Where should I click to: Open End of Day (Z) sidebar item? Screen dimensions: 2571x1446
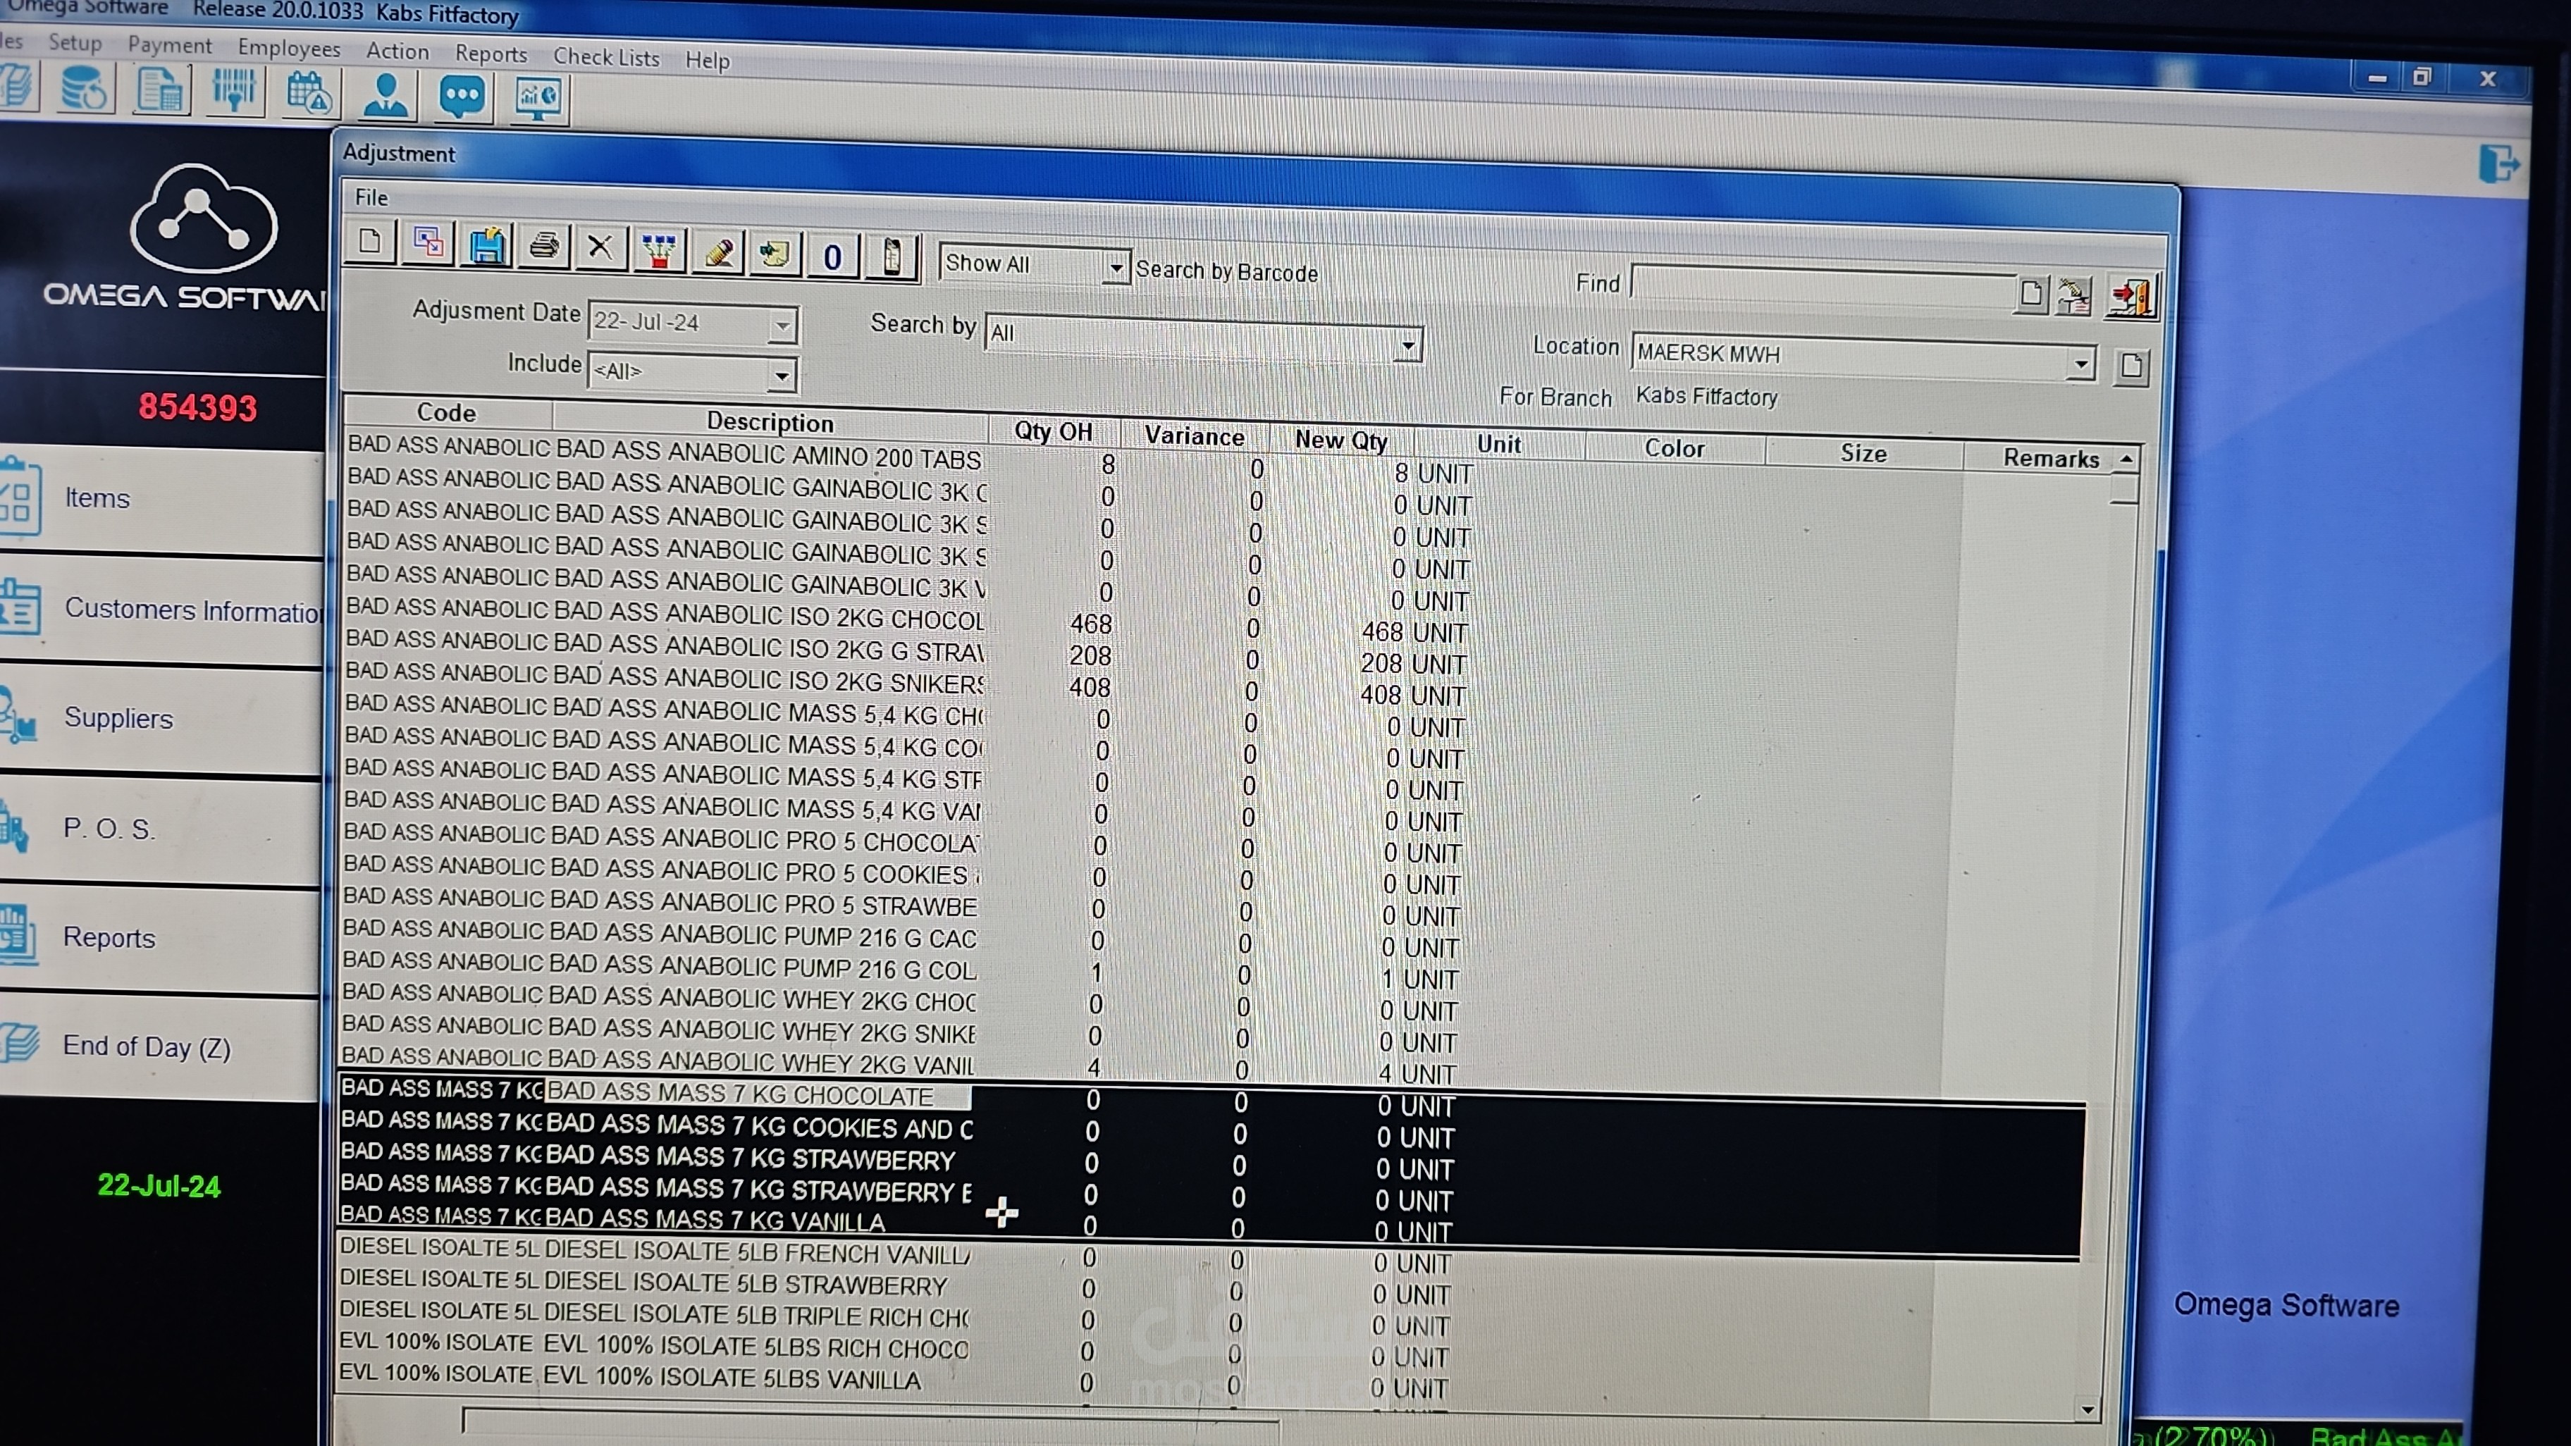pos(147,1047)
